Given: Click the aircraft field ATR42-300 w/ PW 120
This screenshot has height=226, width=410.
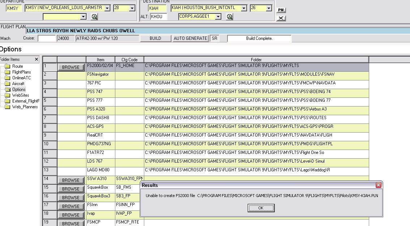Looking at the screenshot, I should click(107, 38).
